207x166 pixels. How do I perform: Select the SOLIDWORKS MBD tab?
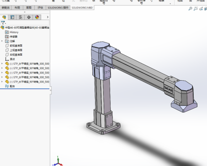pos(82,8)
